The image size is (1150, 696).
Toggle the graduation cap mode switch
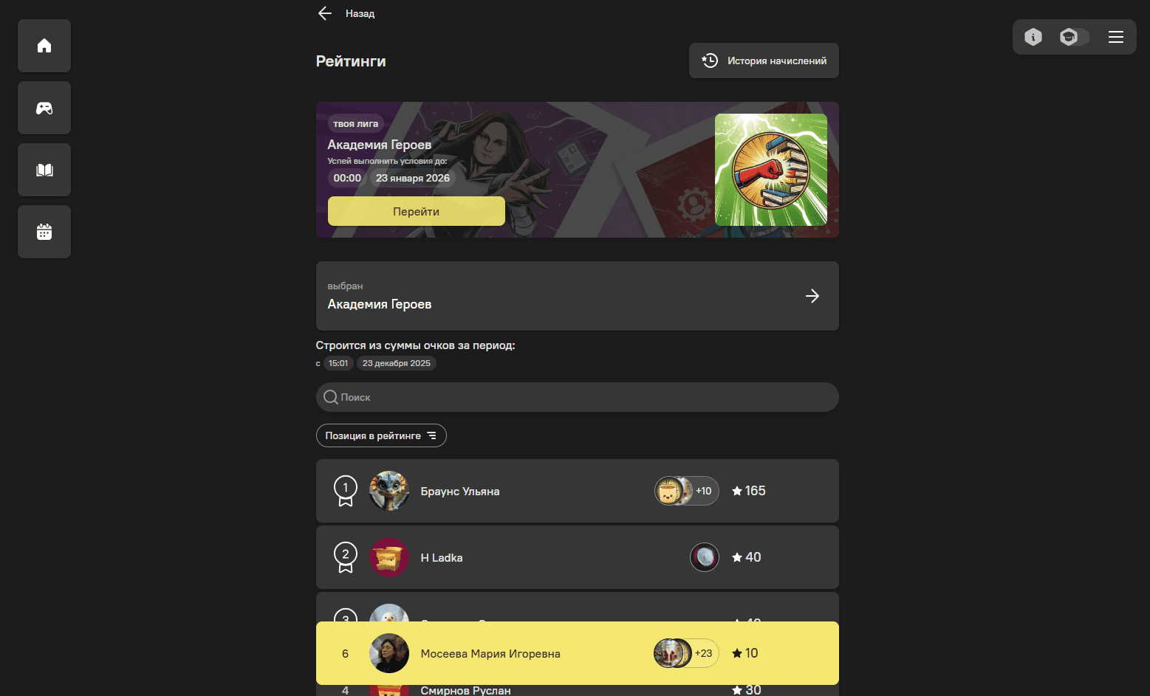point(1074,37)
